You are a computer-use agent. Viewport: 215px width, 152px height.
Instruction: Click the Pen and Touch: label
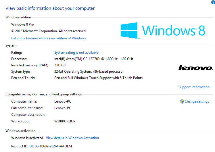[23, 78]
